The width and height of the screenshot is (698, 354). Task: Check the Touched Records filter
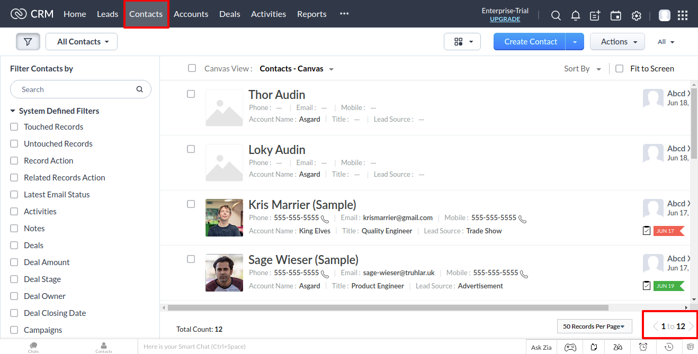click(x=14, y=127)
